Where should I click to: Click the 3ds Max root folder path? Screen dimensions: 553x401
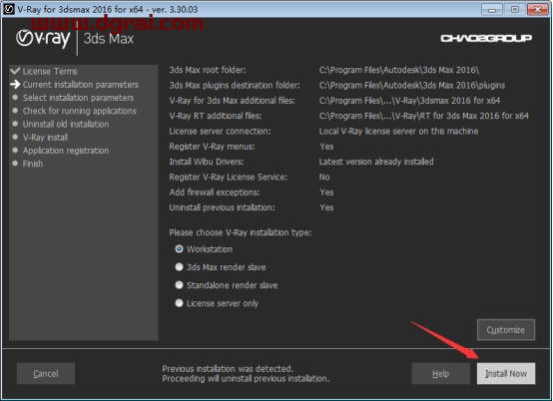(399, 70)
